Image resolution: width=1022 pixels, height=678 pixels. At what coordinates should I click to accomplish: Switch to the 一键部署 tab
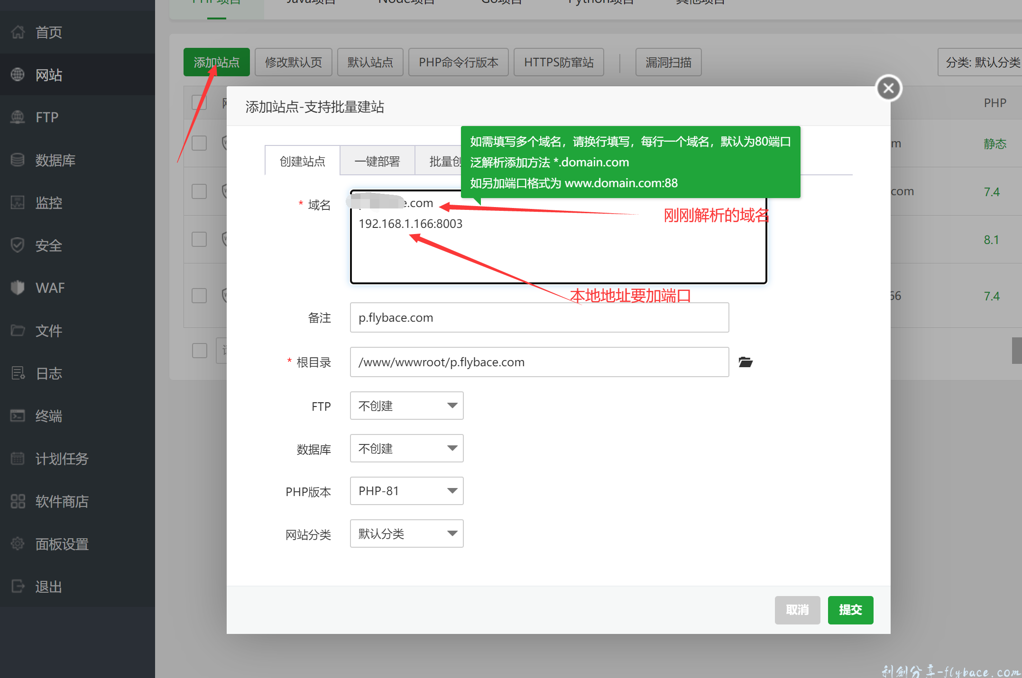tap(377, 162)
